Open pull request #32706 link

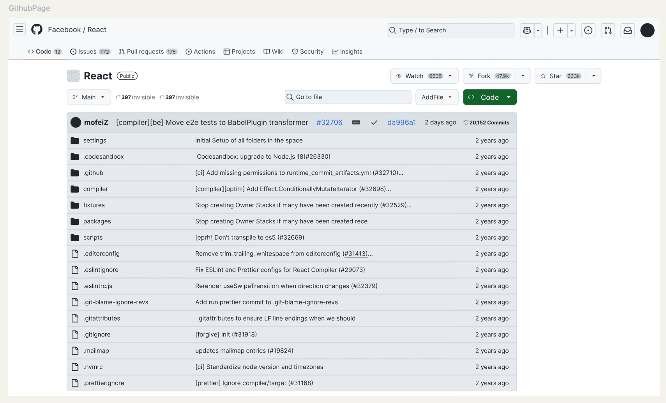(x=329, y=123)
